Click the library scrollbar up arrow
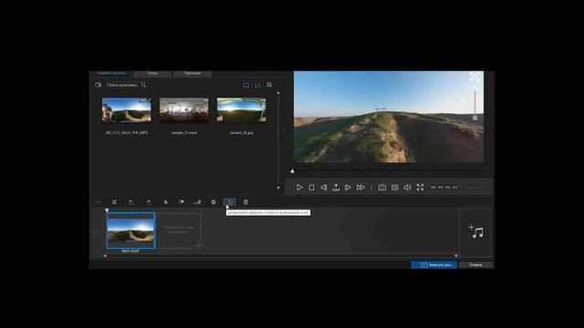 278,93
